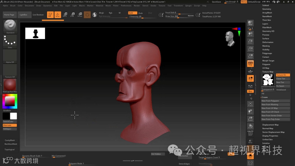Viewport: 295px width, 166px height.
Task: Toggle the Persp perspective view icon
Action: (x=250, y=63)
